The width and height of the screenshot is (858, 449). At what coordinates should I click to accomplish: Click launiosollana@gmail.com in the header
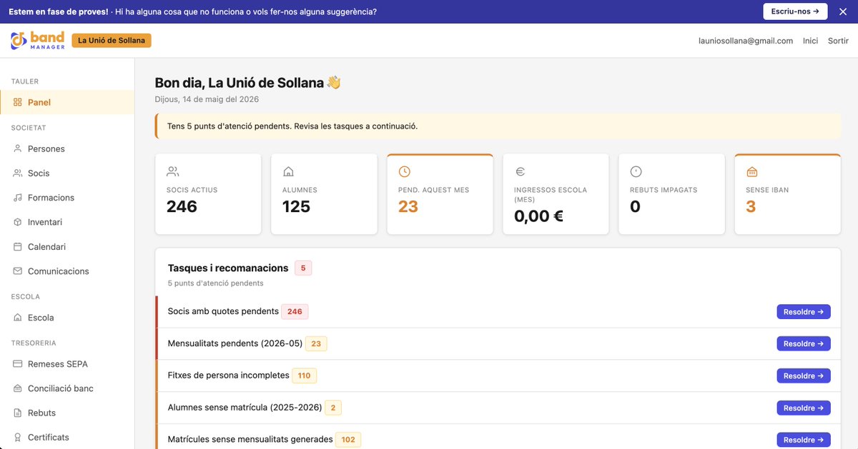click(x=746, y=41)
